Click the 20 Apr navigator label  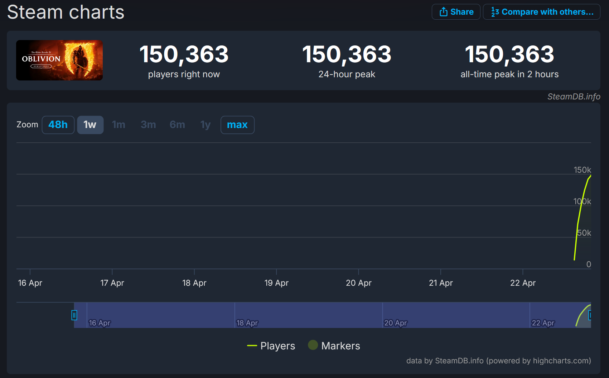396,323
